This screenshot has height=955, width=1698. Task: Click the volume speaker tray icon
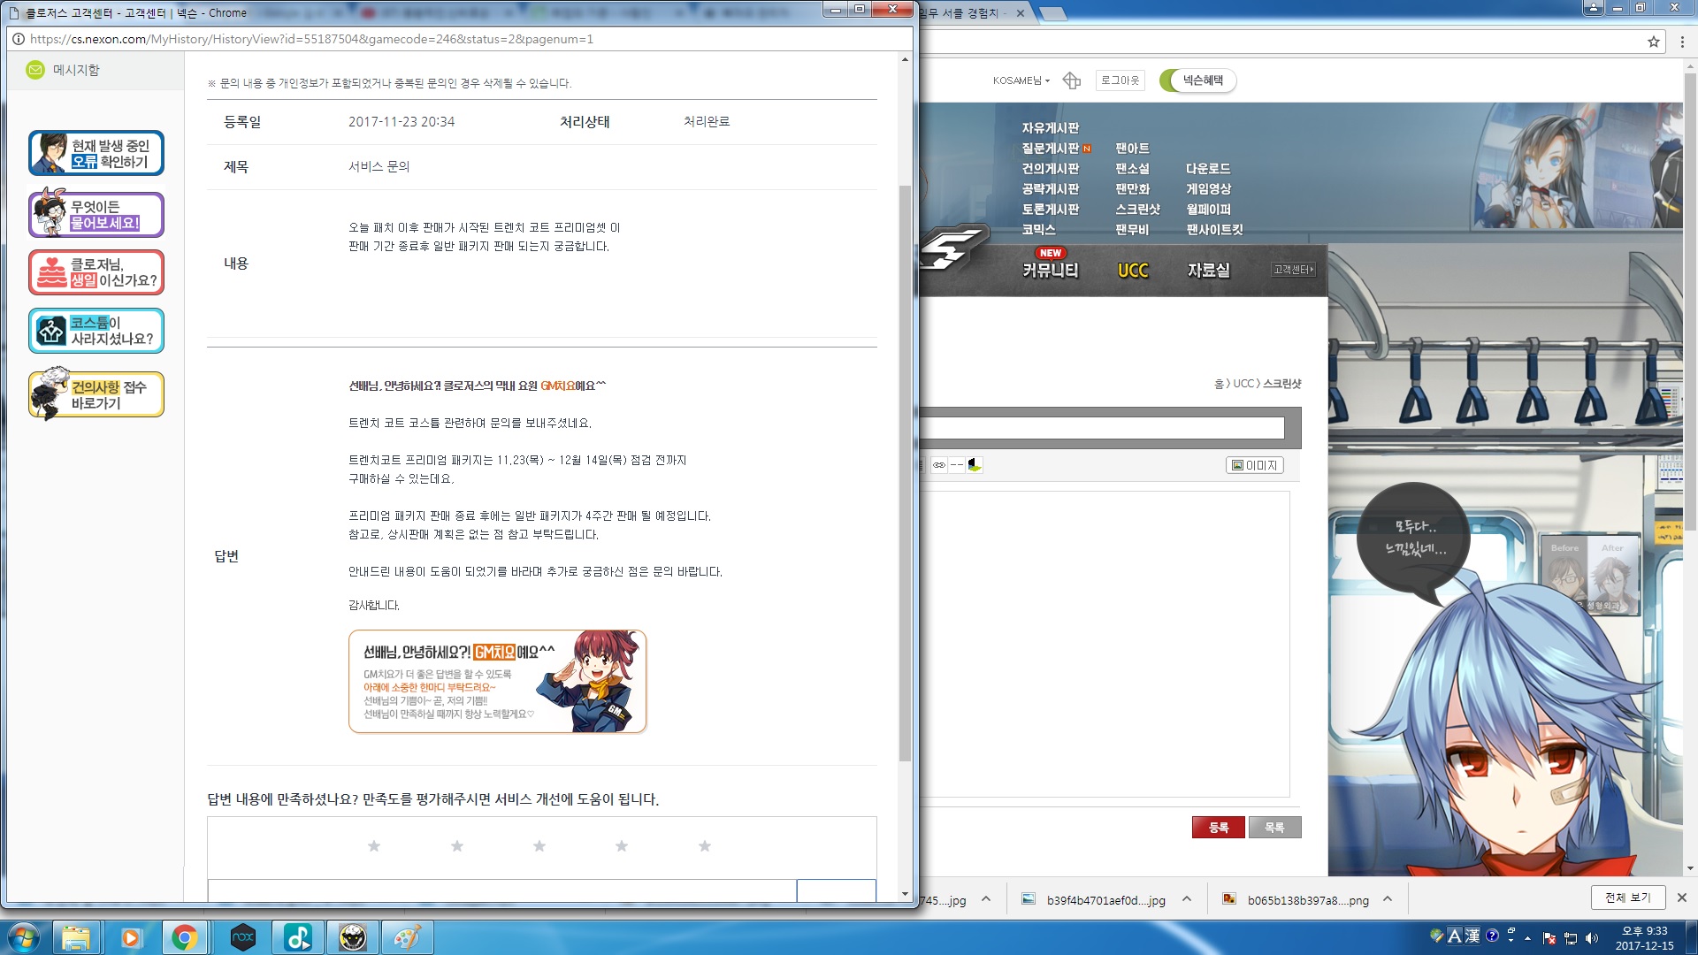tap(1592, 938)
